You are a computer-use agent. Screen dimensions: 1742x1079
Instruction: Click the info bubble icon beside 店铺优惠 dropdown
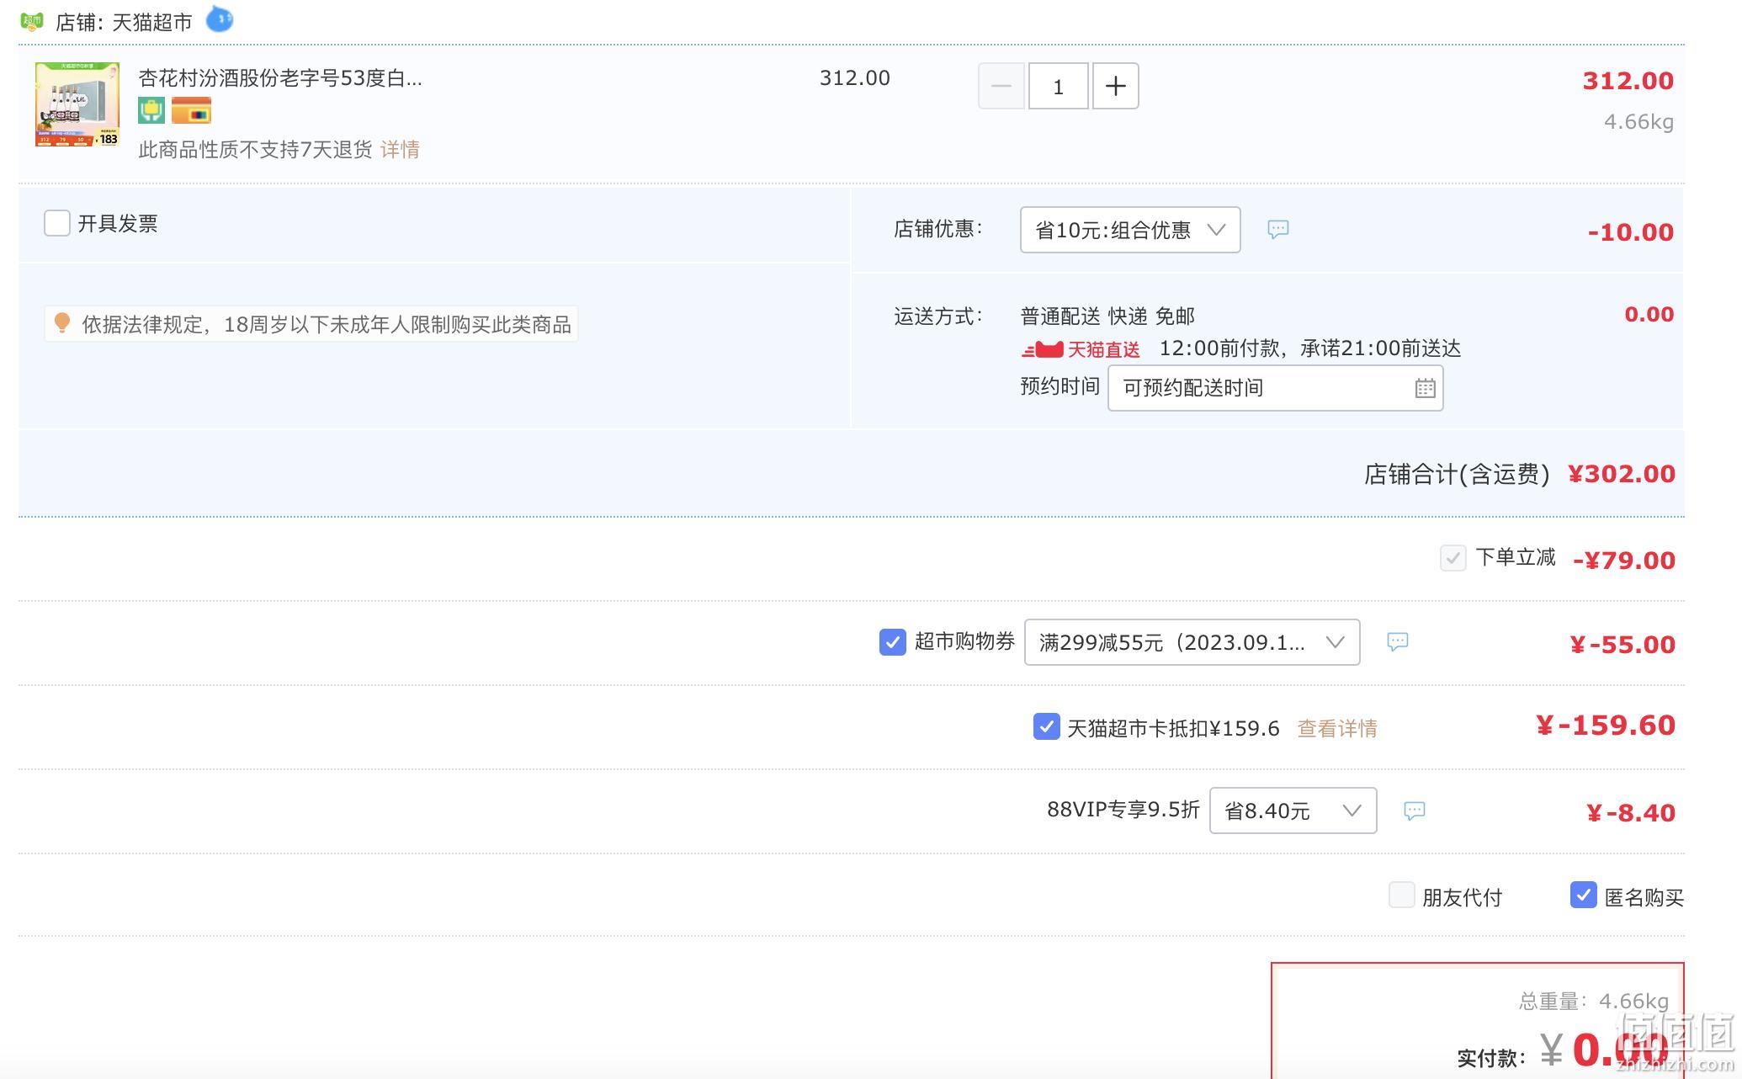[x=1277, y=229]
